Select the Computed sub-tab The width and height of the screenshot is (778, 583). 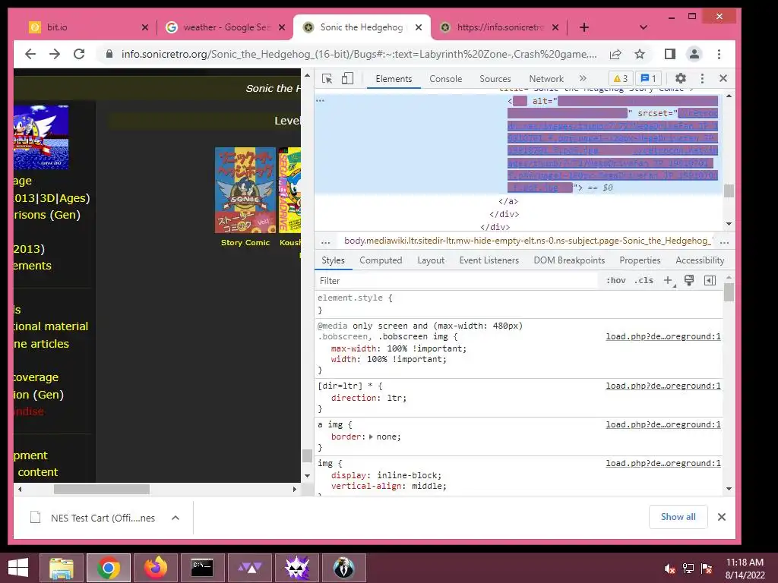[x=381, y=260]
